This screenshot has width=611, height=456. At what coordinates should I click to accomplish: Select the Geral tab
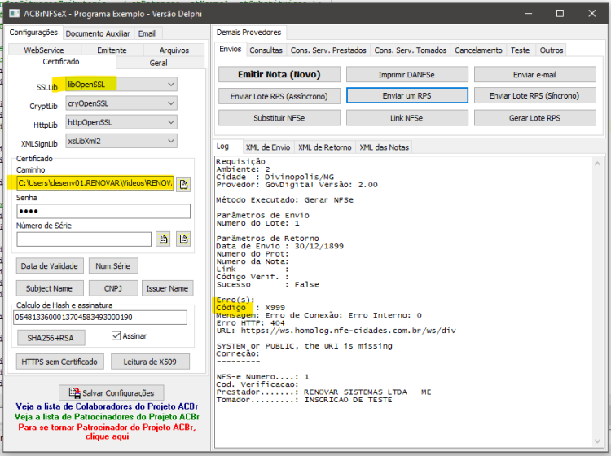click(x=159, y=63)
